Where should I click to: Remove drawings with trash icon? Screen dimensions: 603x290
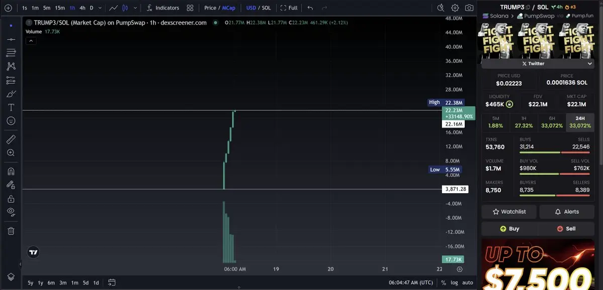[x=11, y=231]
